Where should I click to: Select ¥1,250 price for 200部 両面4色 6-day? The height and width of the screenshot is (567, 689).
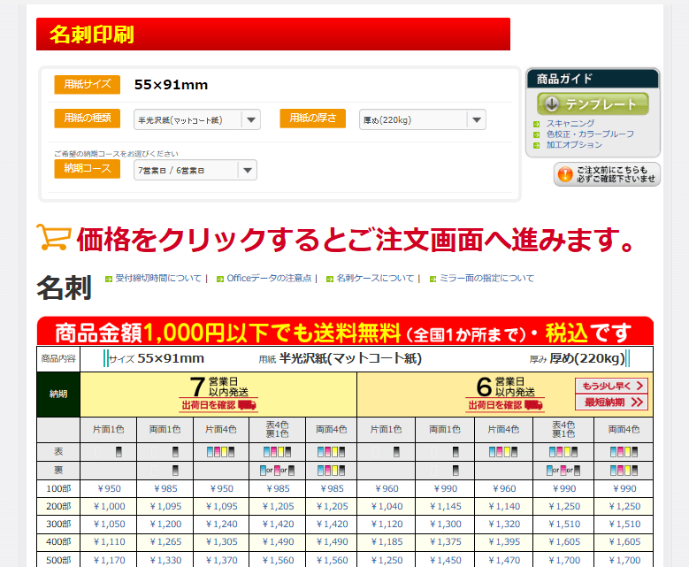click(624, 506)
